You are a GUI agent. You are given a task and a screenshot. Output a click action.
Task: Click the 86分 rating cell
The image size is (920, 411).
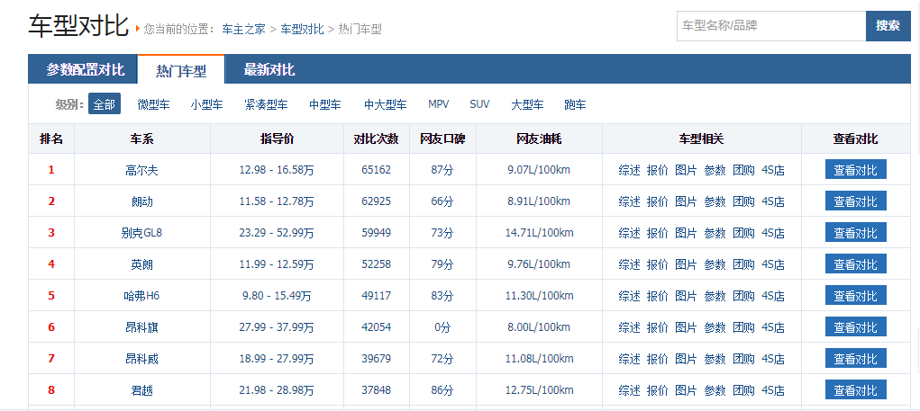click(442, 390)
